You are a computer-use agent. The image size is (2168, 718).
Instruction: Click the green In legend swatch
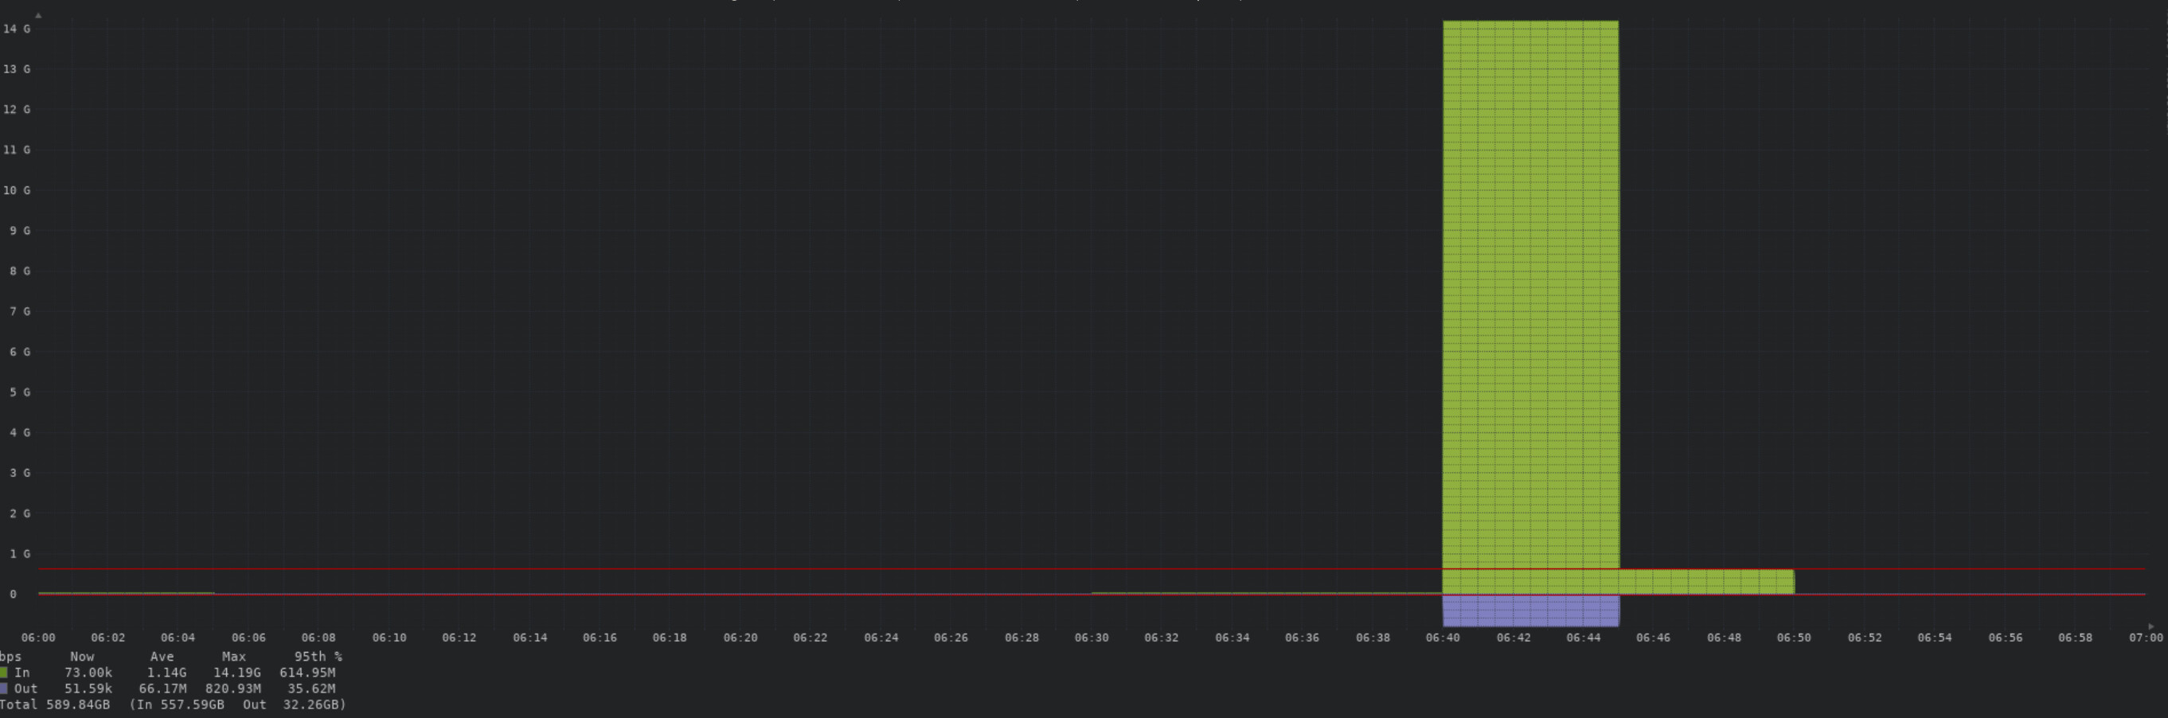6,672
